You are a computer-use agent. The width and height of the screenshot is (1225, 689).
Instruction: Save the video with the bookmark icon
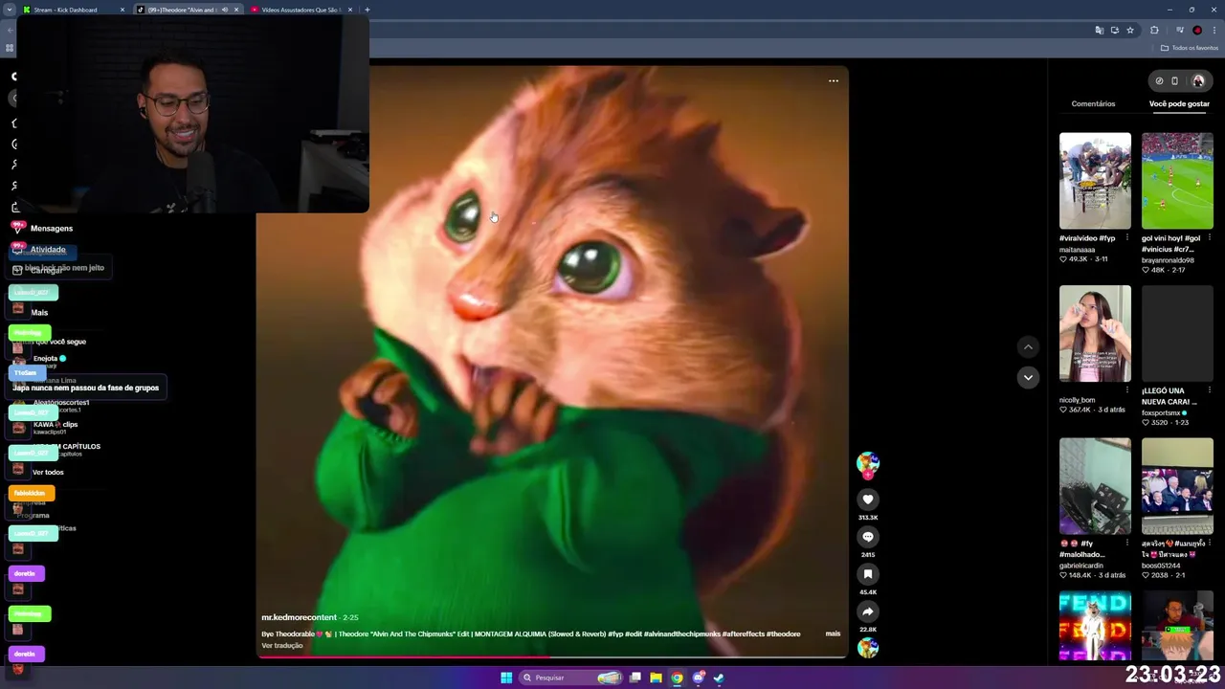point(867,574)
